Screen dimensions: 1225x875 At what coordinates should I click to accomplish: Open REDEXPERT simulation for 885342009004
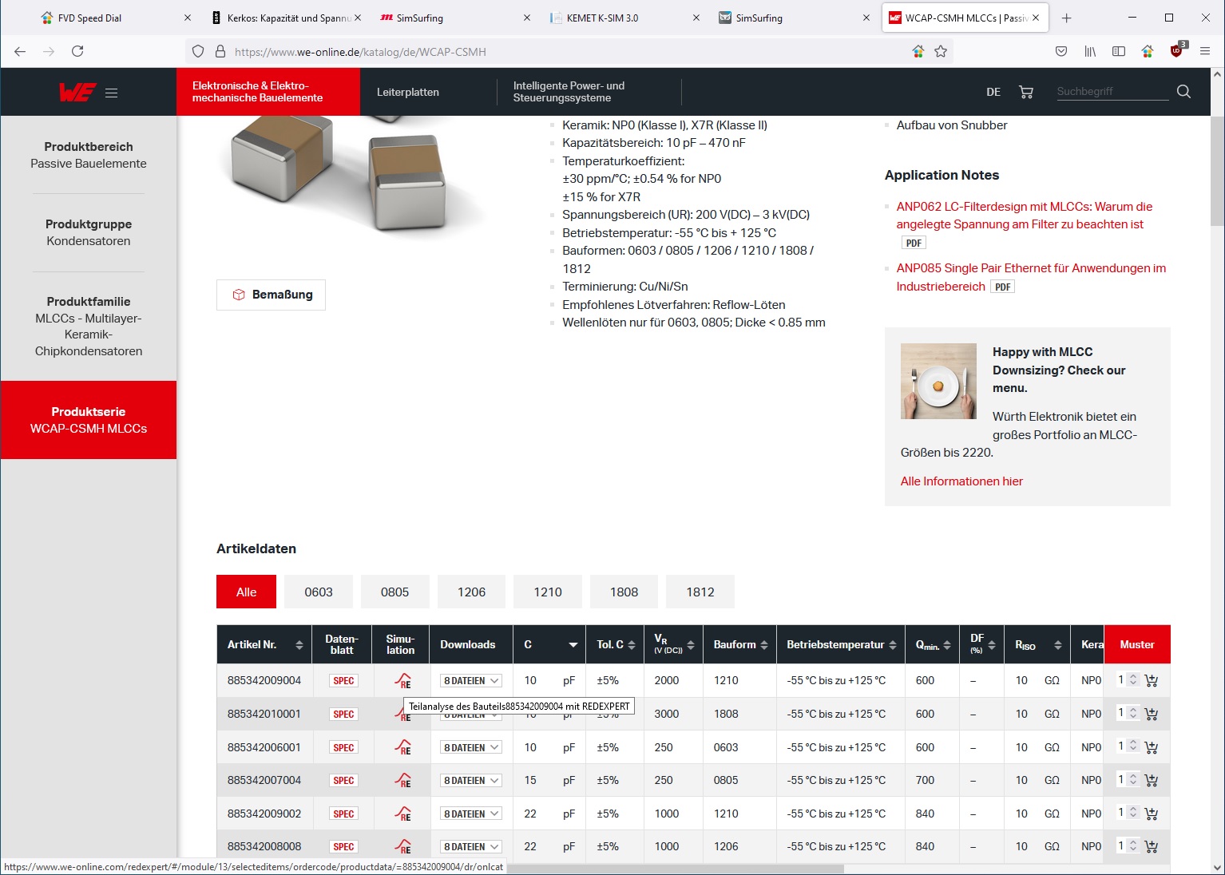tap(402, 681)
